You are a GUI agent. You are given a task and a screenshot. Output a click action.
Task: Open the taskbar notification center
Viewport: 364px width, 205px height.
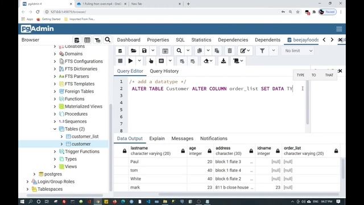coord(338,202)
